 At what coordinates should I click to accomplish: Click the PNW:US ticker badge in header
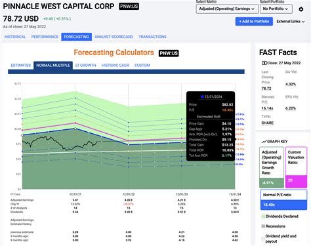[129, 7]
